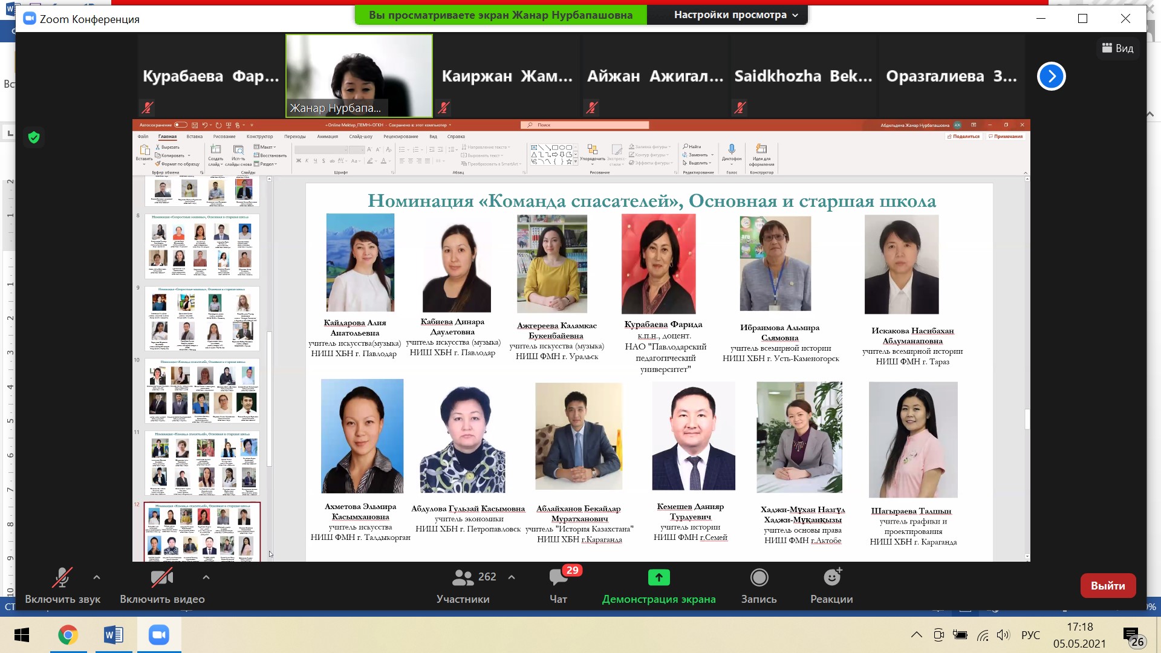Start Демонстрация экрана screen sharing
Image resolution: width=1161 pixels, height=653 pixels.
coord(659,586)
